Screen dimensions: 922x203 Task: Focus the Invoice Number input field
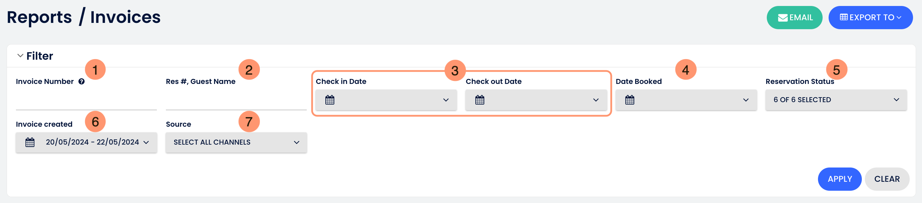coord(86,101)
